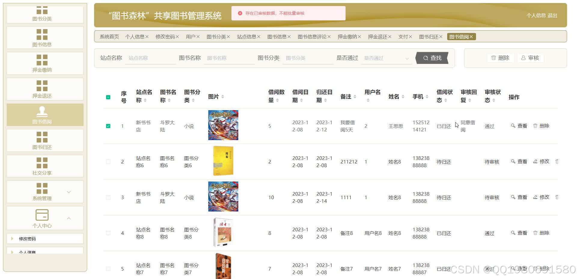Click the 查找 search button
This screenshot has height=279, width=577.
[x=432, y=58]
